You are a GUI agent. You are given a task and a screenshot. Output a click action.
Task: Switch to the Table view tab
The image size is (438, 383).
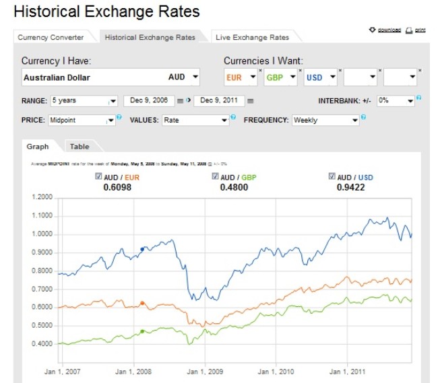coord(80,146)
